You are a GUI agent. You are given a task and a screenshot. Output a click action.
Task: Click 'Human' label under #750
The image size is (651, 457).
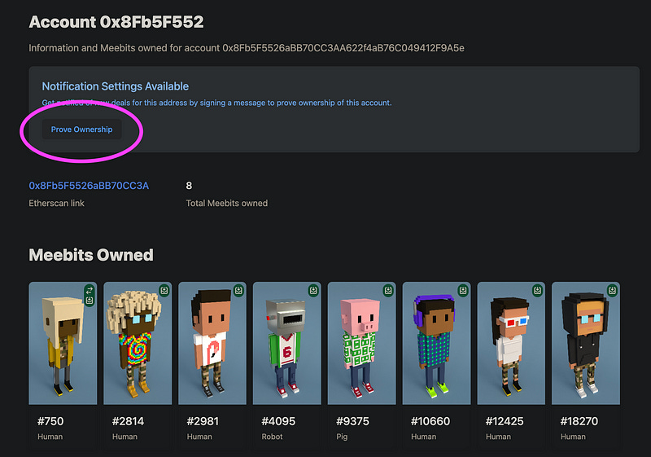[x=50, y=437]
